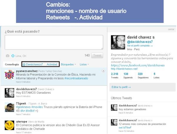
Task: Click the 'Lima, OK' location text
Action: pyautogui.click(x=21, y=56)
